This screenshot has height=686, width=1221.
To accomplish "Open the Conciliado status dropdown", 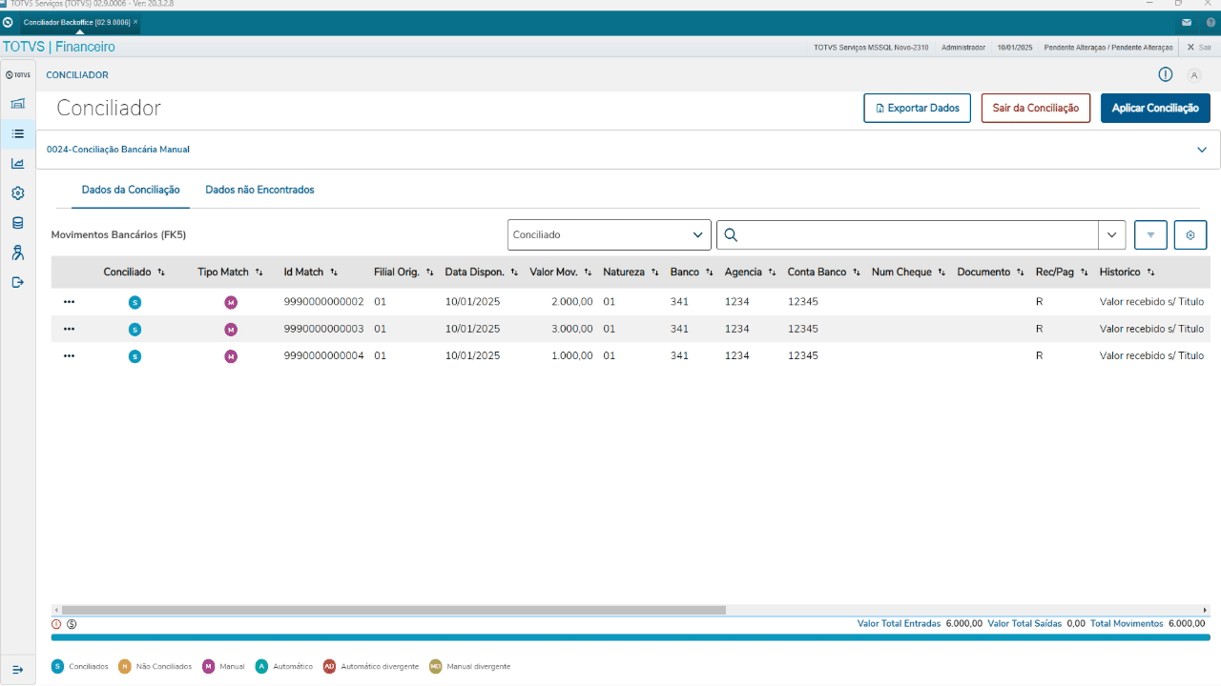I will pos(609,234).
